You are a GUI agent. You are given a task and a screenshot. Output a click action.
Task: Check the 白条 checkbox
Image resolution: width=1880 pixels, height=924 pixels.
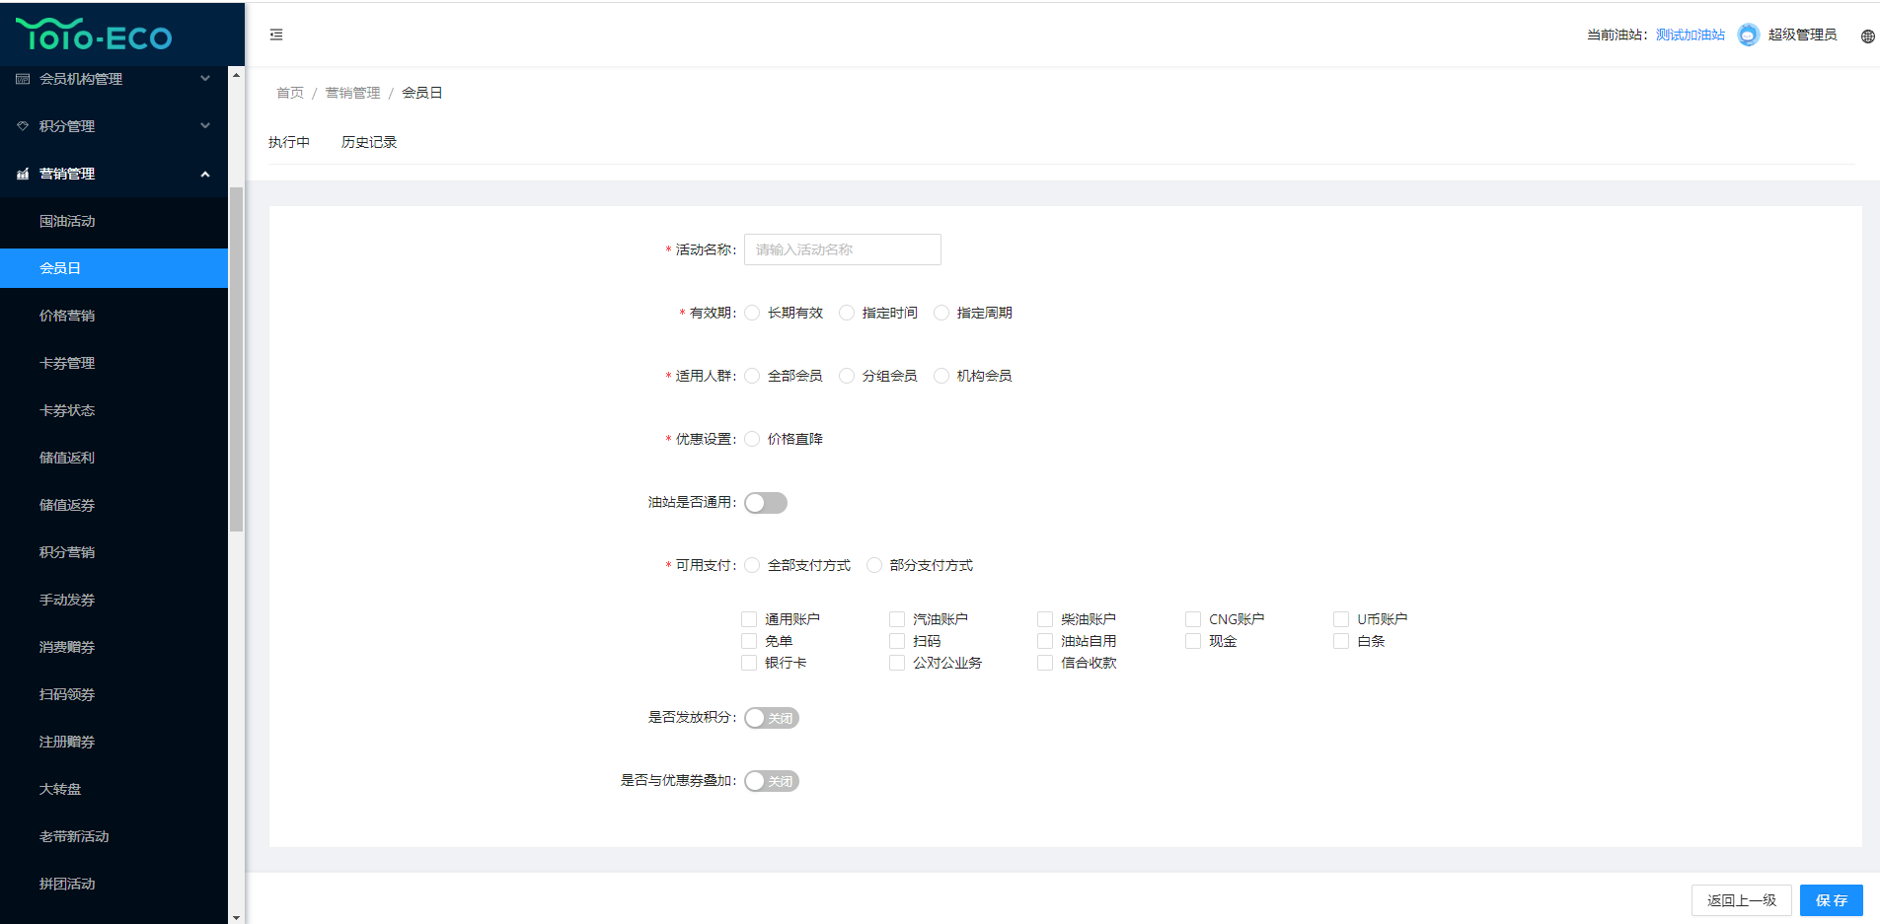(1341, 641)
